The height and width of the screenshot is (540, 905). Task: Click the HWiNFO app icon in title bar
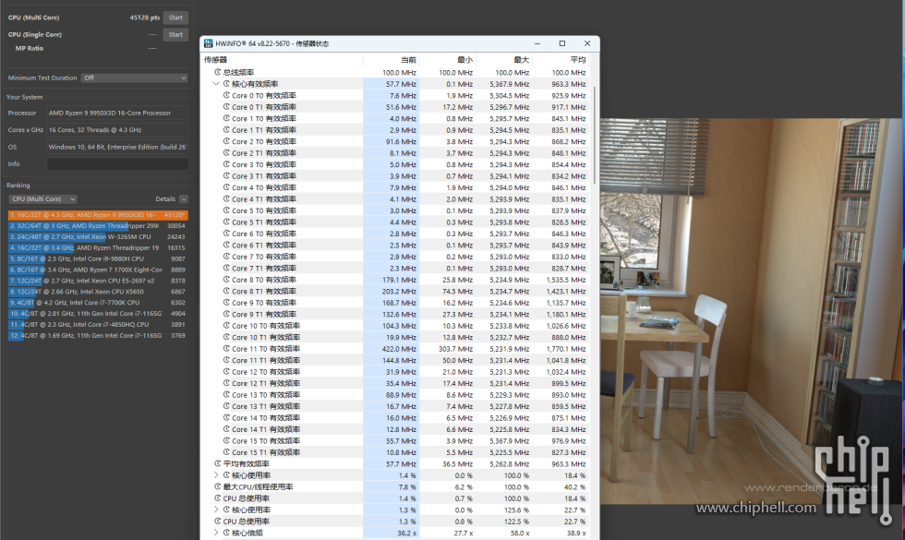(x=209, y=43)
